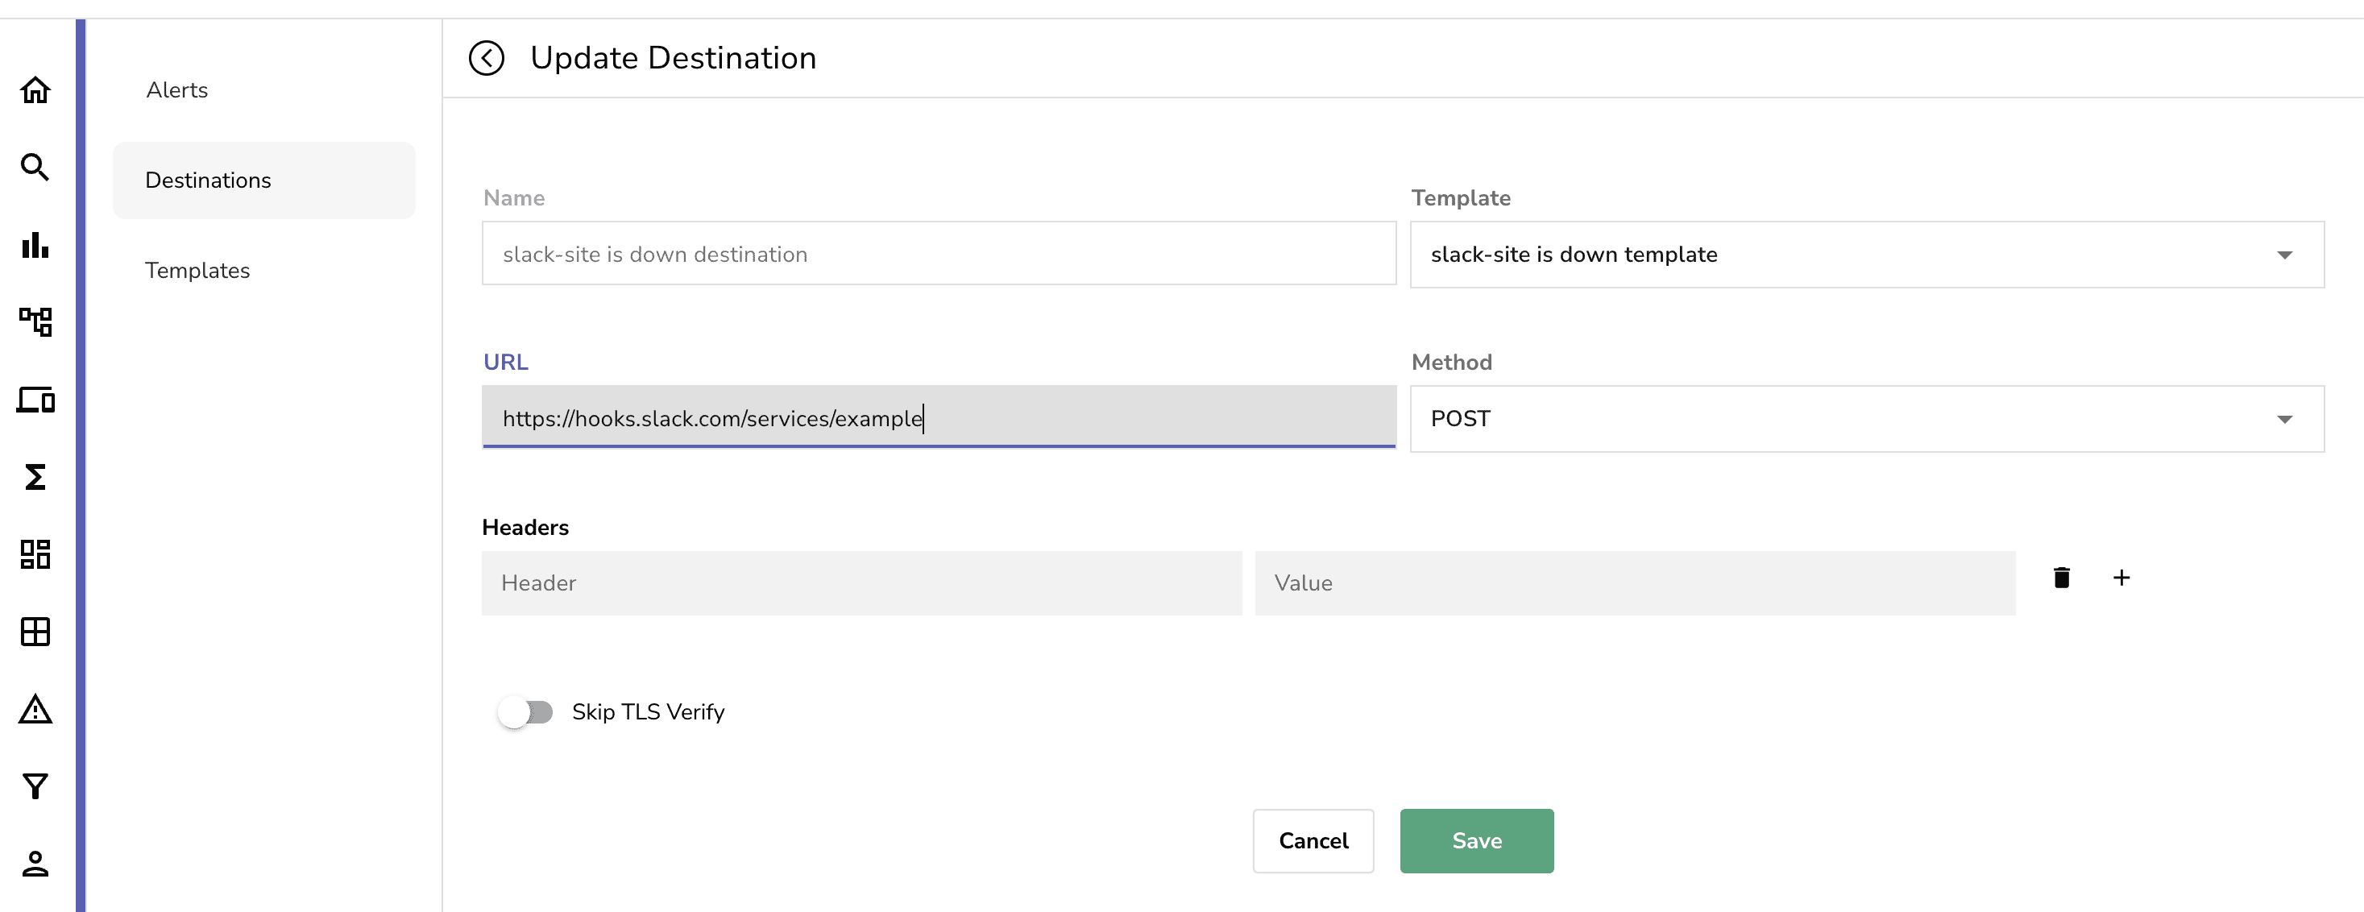Click the home icon in sidebar

(35, 90)
